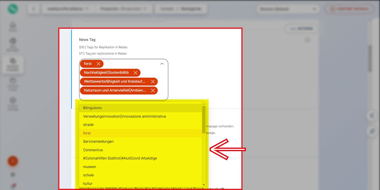Select Servicemeldungen in the dropdown list

tap(98, 141)
